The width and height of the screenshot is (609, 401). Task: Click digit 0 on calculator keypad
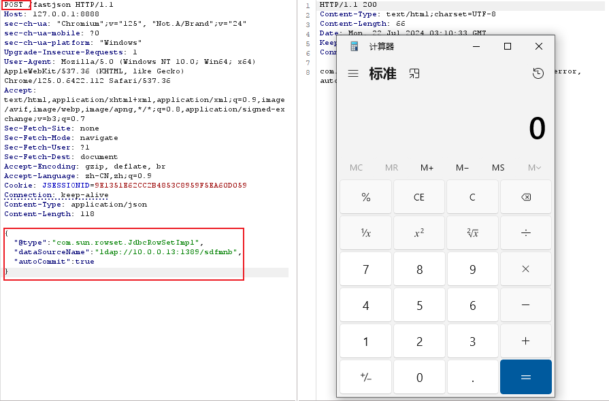(419, 377)
